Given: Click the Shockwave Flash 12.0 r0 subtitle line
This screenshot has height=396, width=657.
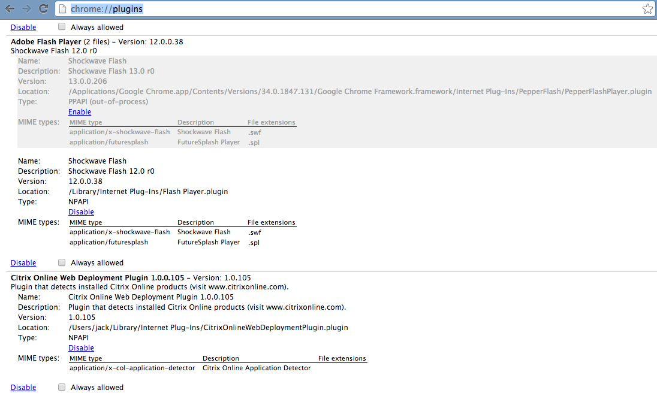Looking at the screenshot, I should [x=53, y=51].
